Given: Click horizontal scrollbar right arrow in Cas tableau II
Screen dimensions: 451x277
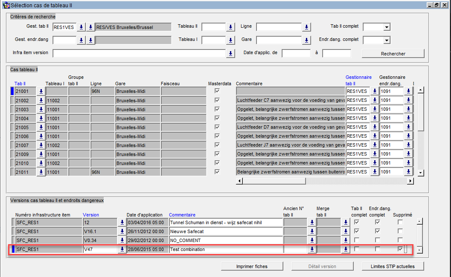Looking at the screenshot, I should click(410, 181).
